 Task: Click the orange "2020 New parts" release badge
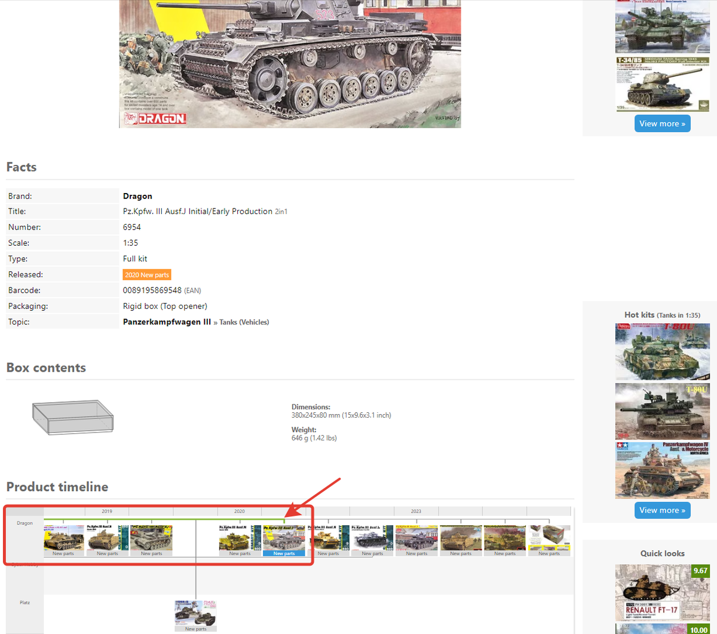click(x=147, y=275)
